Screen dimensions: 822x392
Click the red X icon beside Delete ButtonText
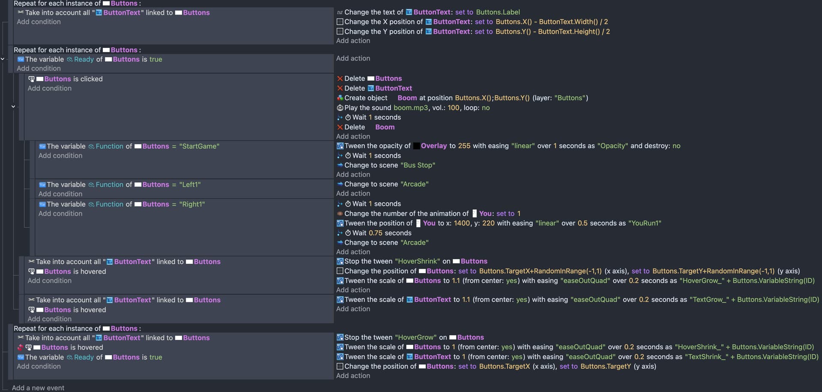340,88
